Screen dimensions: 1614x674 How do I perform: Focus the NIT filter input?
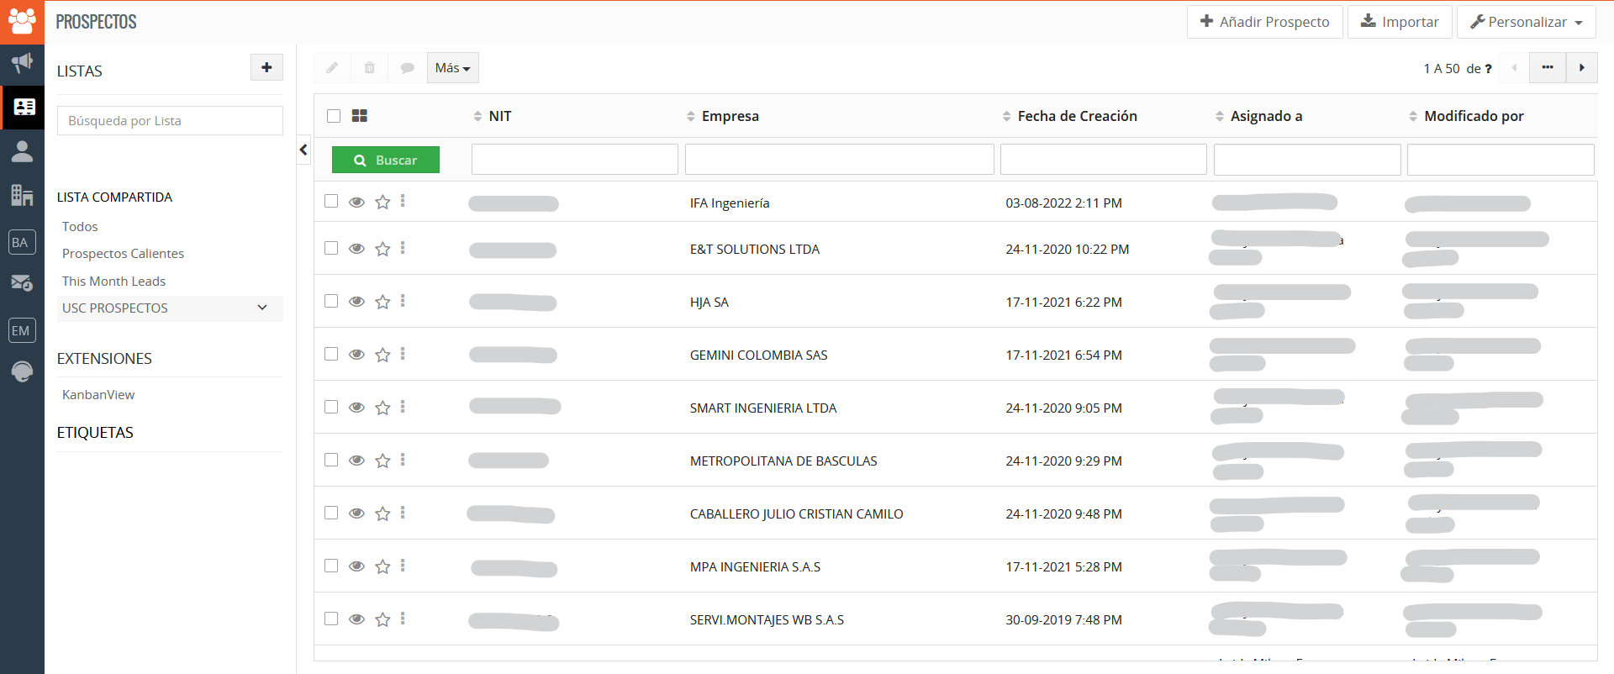(x=575, y=160)
